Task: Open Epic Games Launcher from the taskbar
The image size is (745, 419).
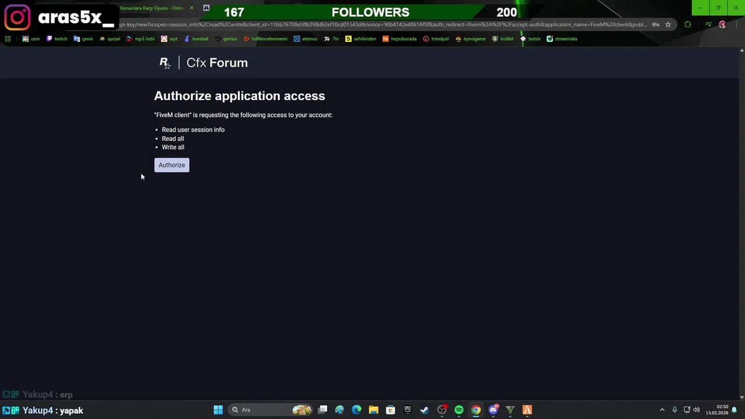Action: coord(407,410)
